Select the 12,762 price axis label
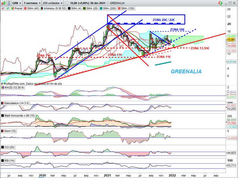The width and height of the screenshot is (238, 178). tap(232, 51)
